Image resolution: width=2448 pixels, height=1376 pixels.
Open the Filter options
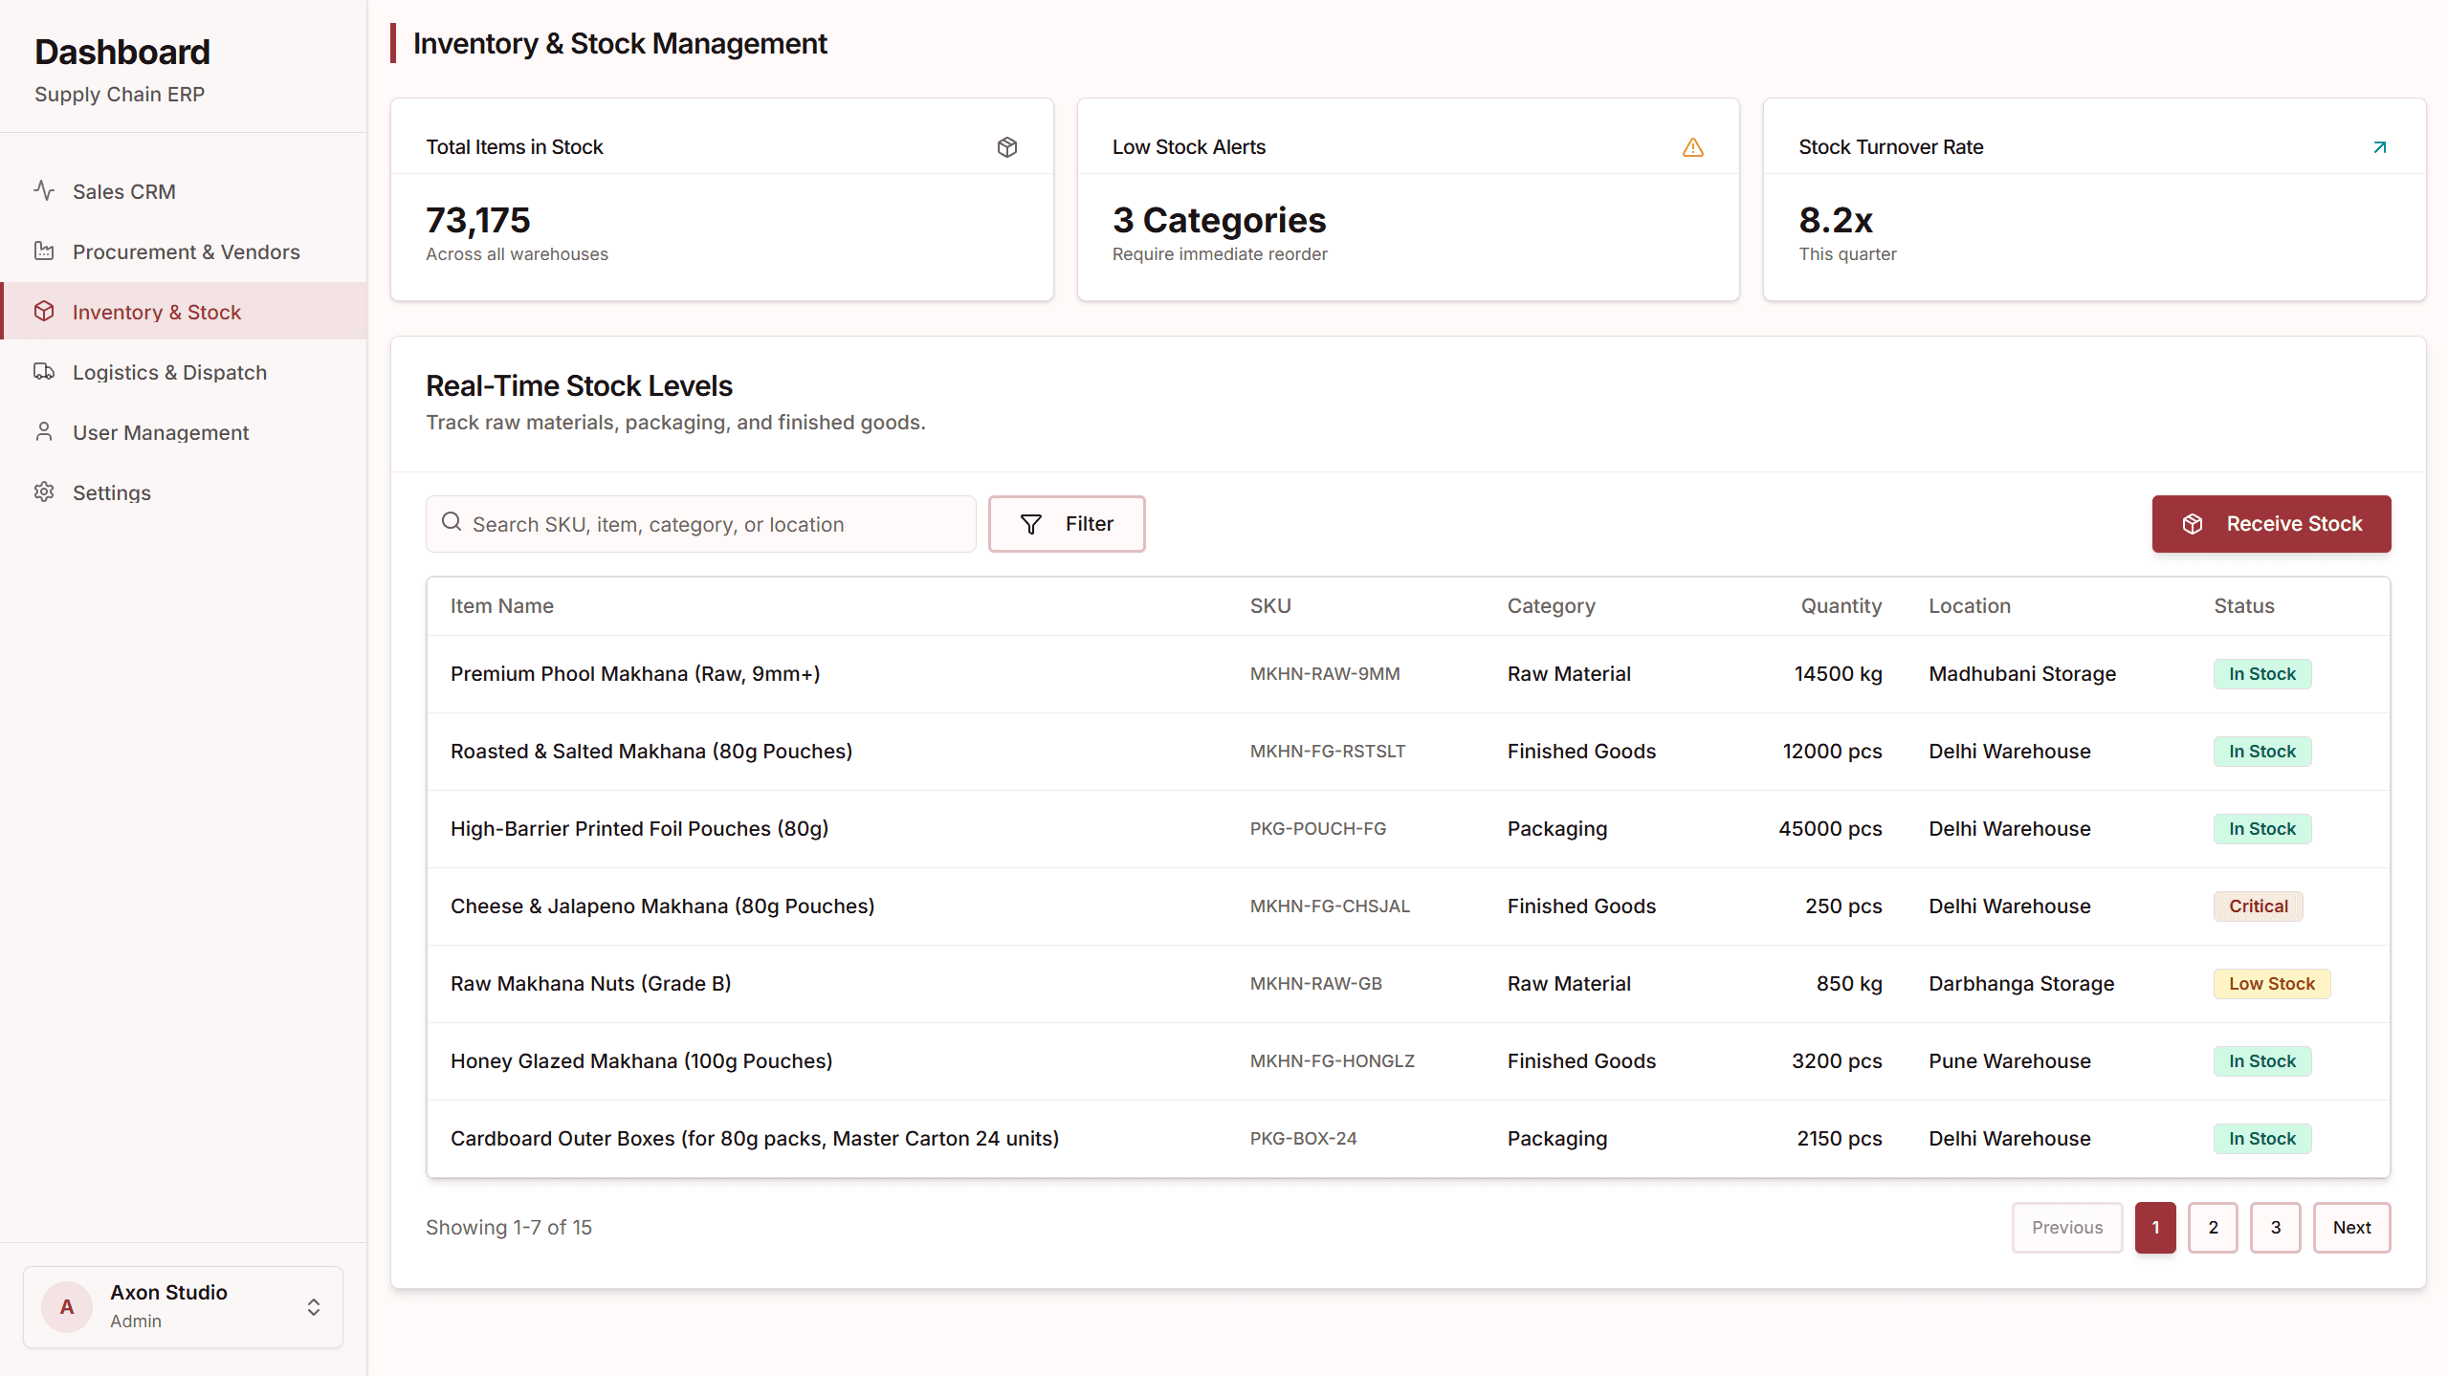tap(1067, 524)
